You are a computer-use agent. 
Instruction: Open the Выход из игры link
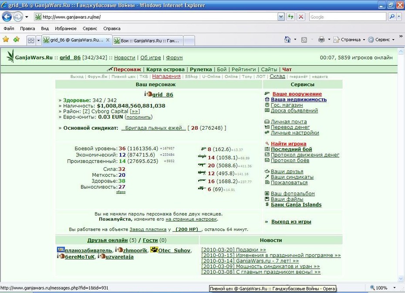tap(291, 222)
